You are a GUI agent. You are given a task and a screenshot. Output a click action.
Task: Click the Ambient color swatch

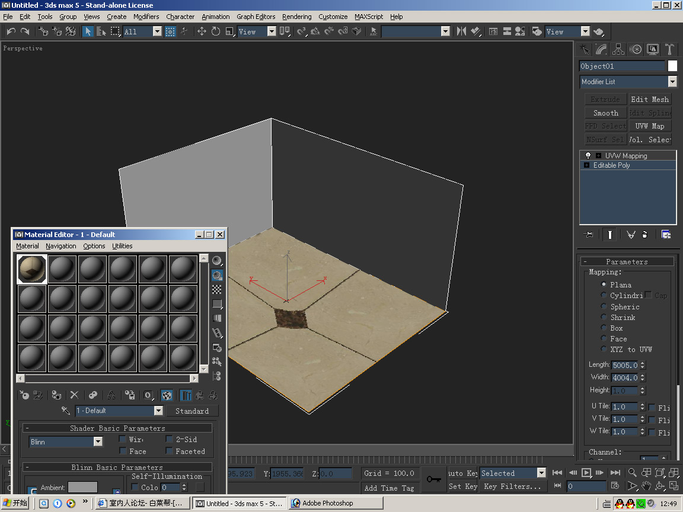82,487
